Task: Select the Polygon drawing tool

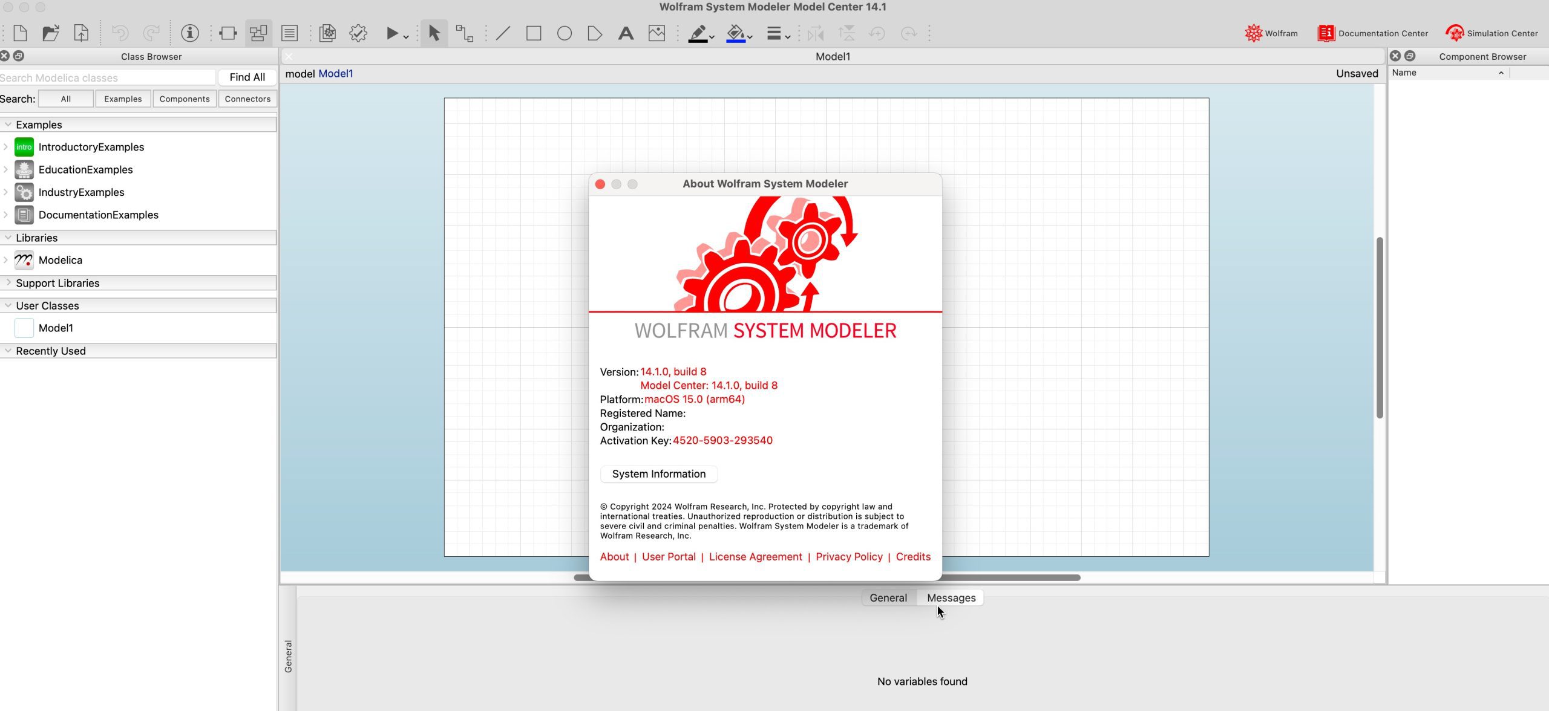Action: (595, 33)
